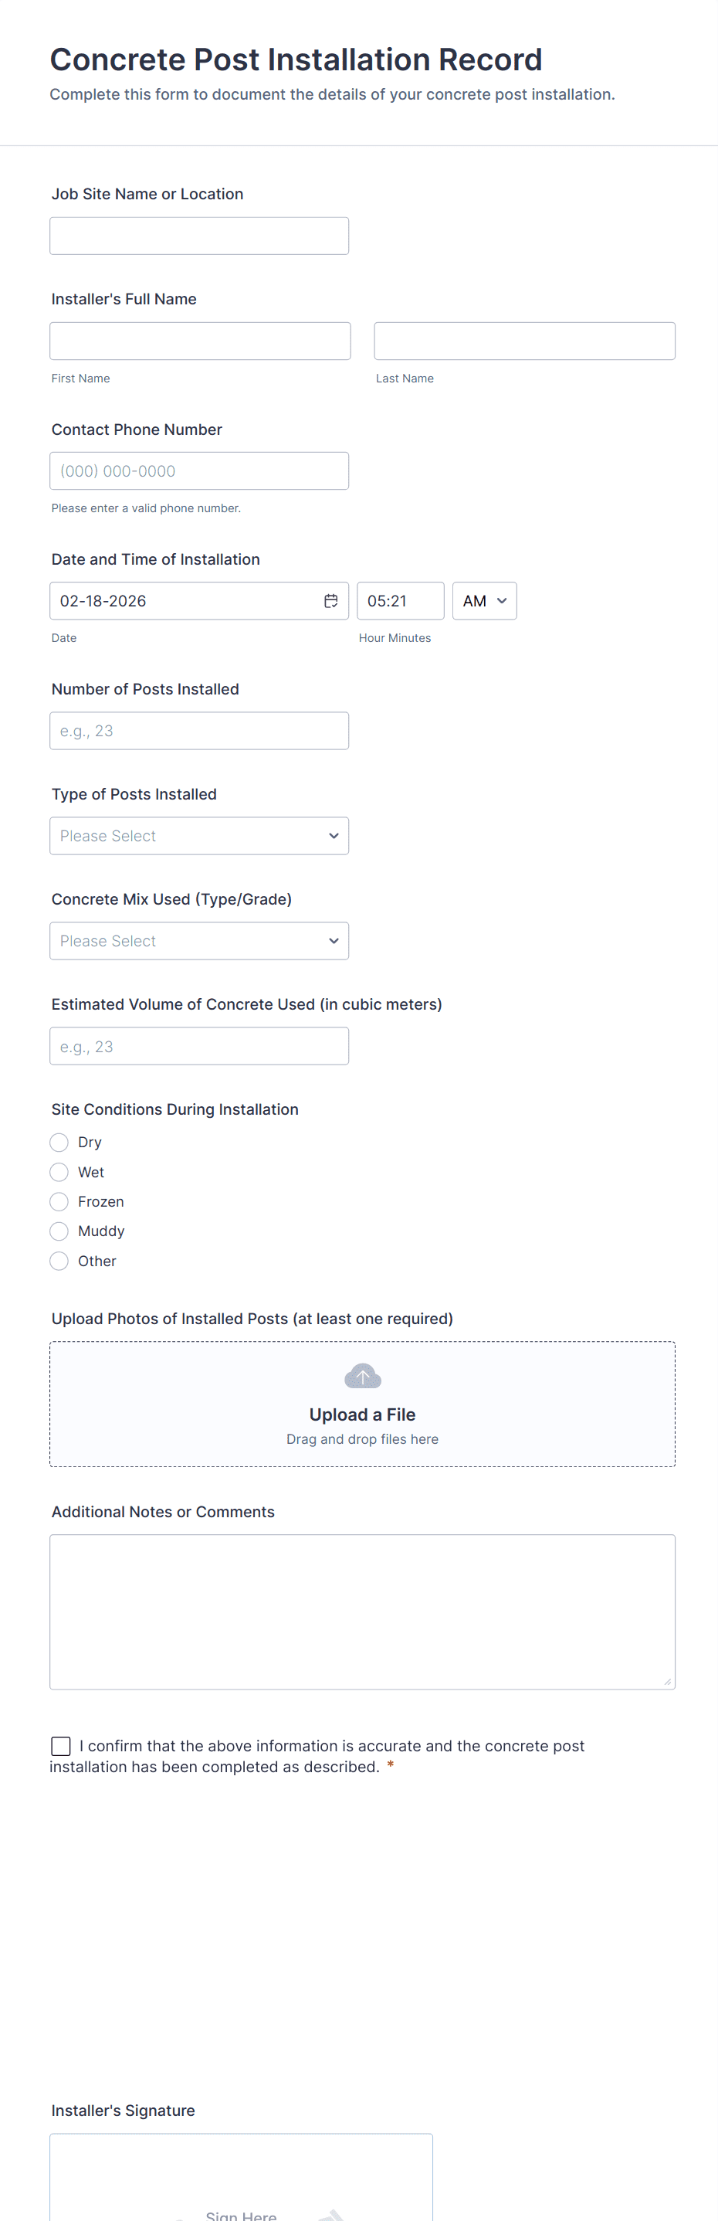Click the calendar icon in date field
Screen dimensions: 718x2221
coord(330,601)
